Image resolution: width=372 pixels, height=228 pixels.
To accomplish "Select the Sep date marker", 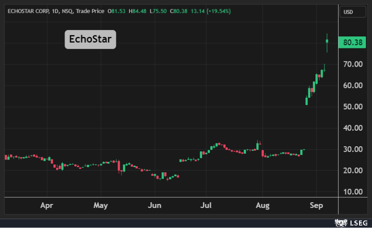I will [316, 206].
